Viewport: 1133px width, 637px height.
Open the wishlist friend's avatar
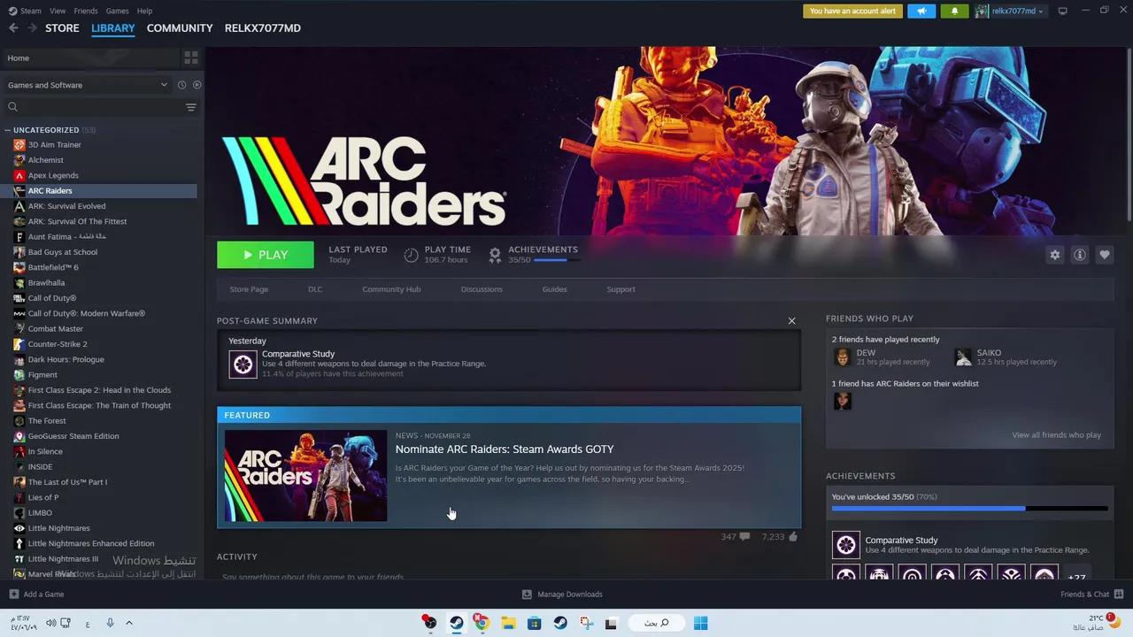click(842, 401)
